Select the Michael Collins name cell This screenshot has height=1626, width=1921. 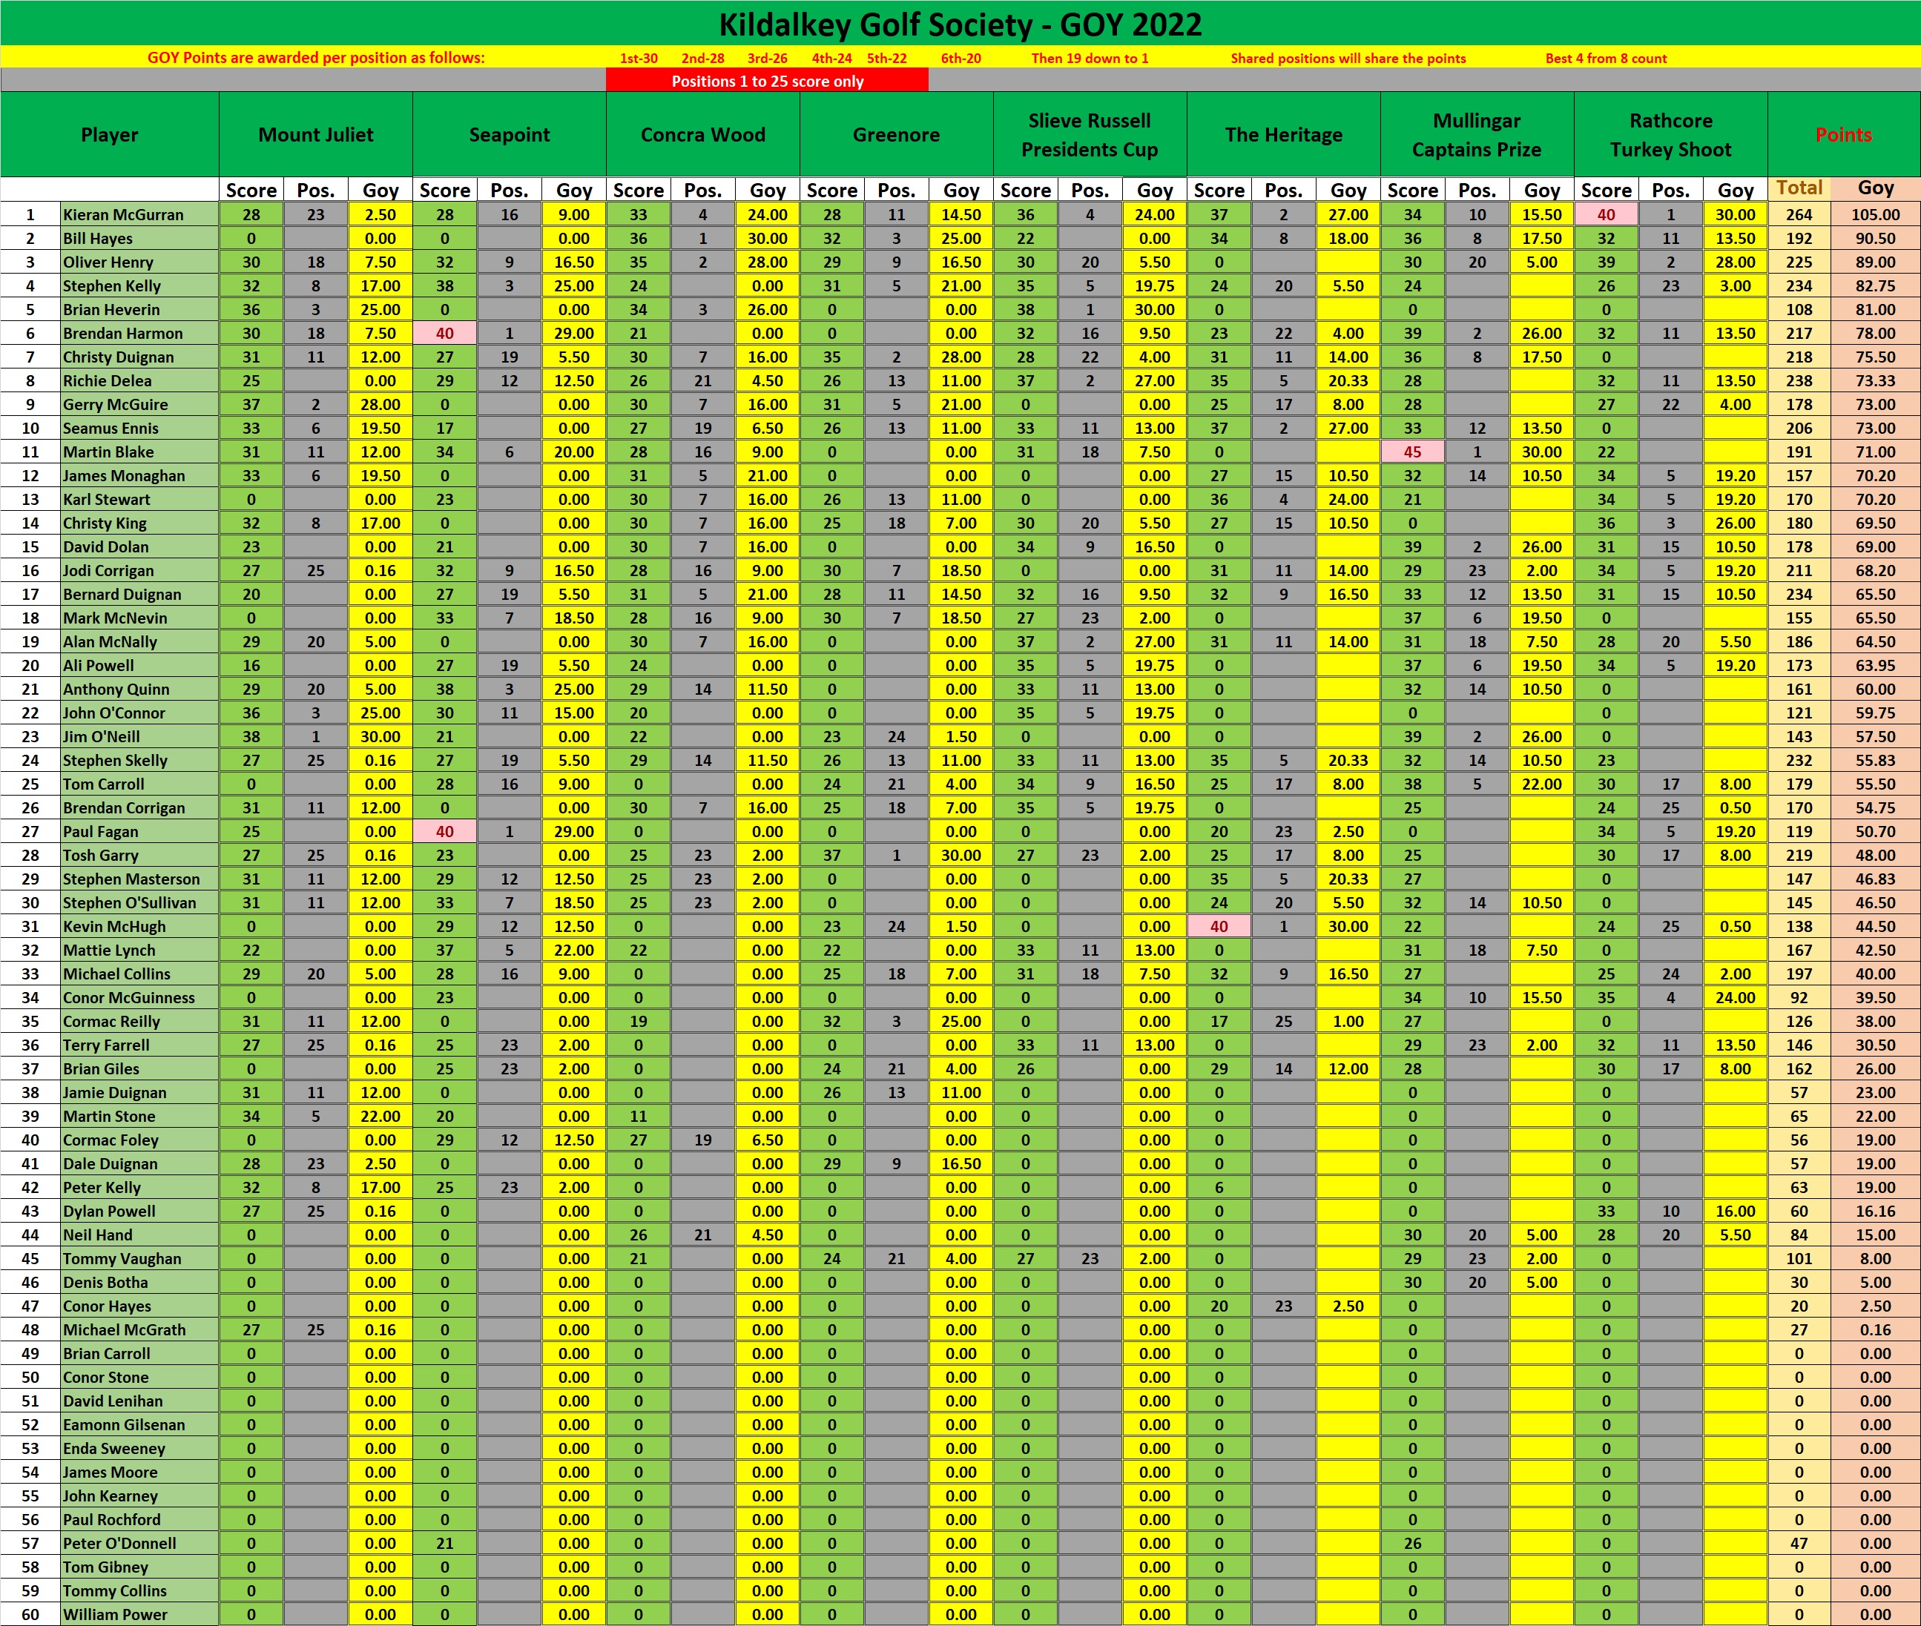(139, 974)
